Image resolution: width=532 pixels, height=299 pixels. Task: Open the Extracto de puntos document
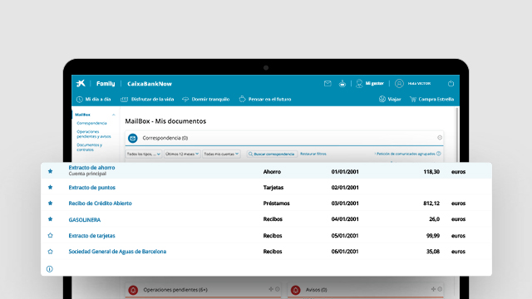pyautogui.click(x=92, y=188)
